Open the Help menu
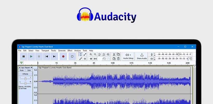Screen dimensions: 213x104 point(91,50)
